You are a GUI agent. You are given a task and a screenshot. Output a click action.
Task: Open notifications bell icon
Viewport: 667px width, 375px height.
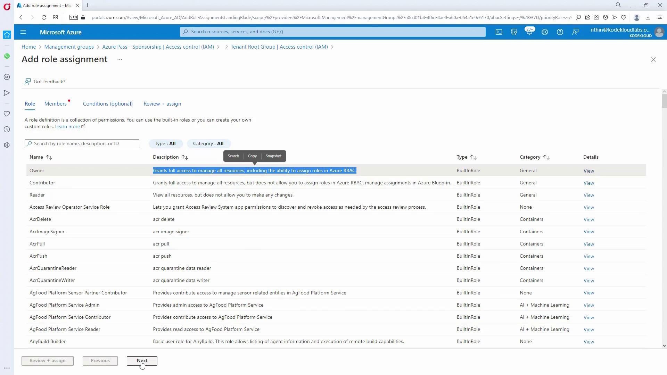point(529,32)
